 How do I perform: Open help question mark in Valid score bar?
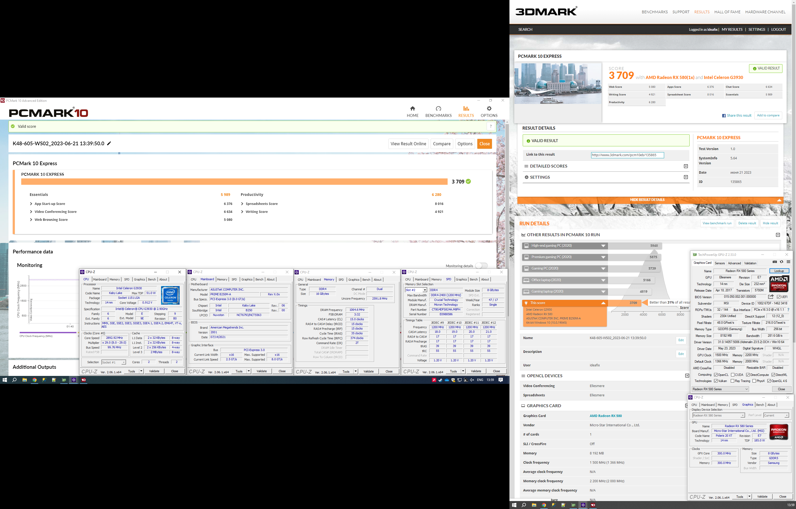491,126
